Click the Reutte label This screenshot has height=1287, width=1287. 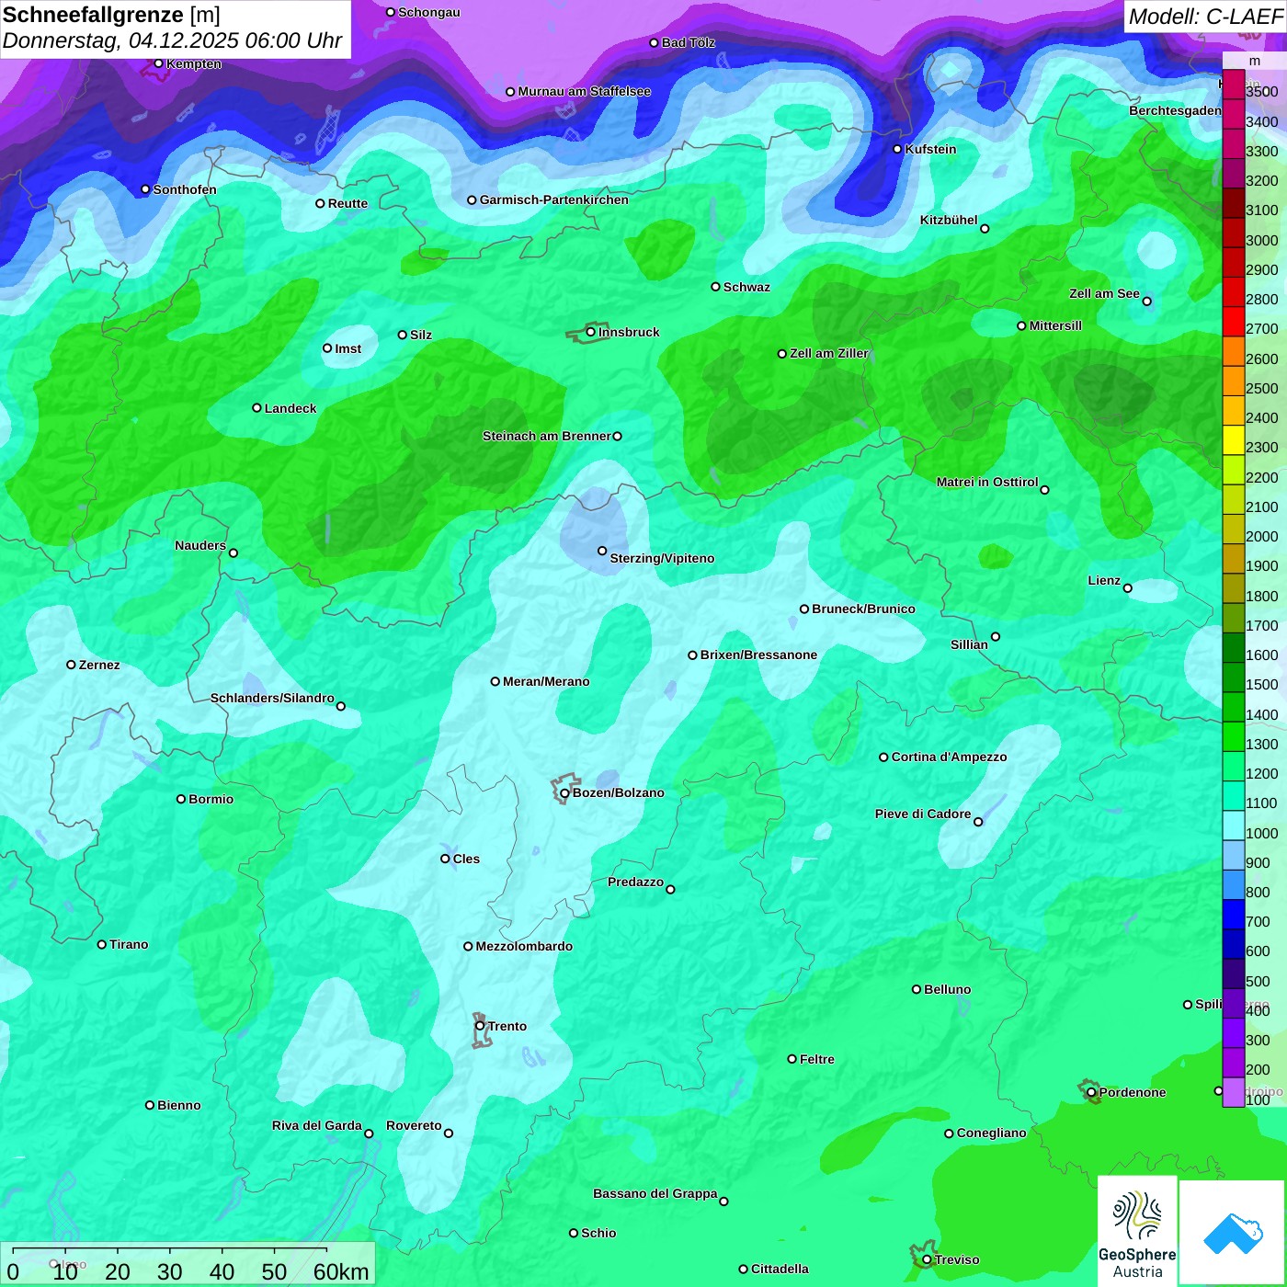(x=347, y=203)
